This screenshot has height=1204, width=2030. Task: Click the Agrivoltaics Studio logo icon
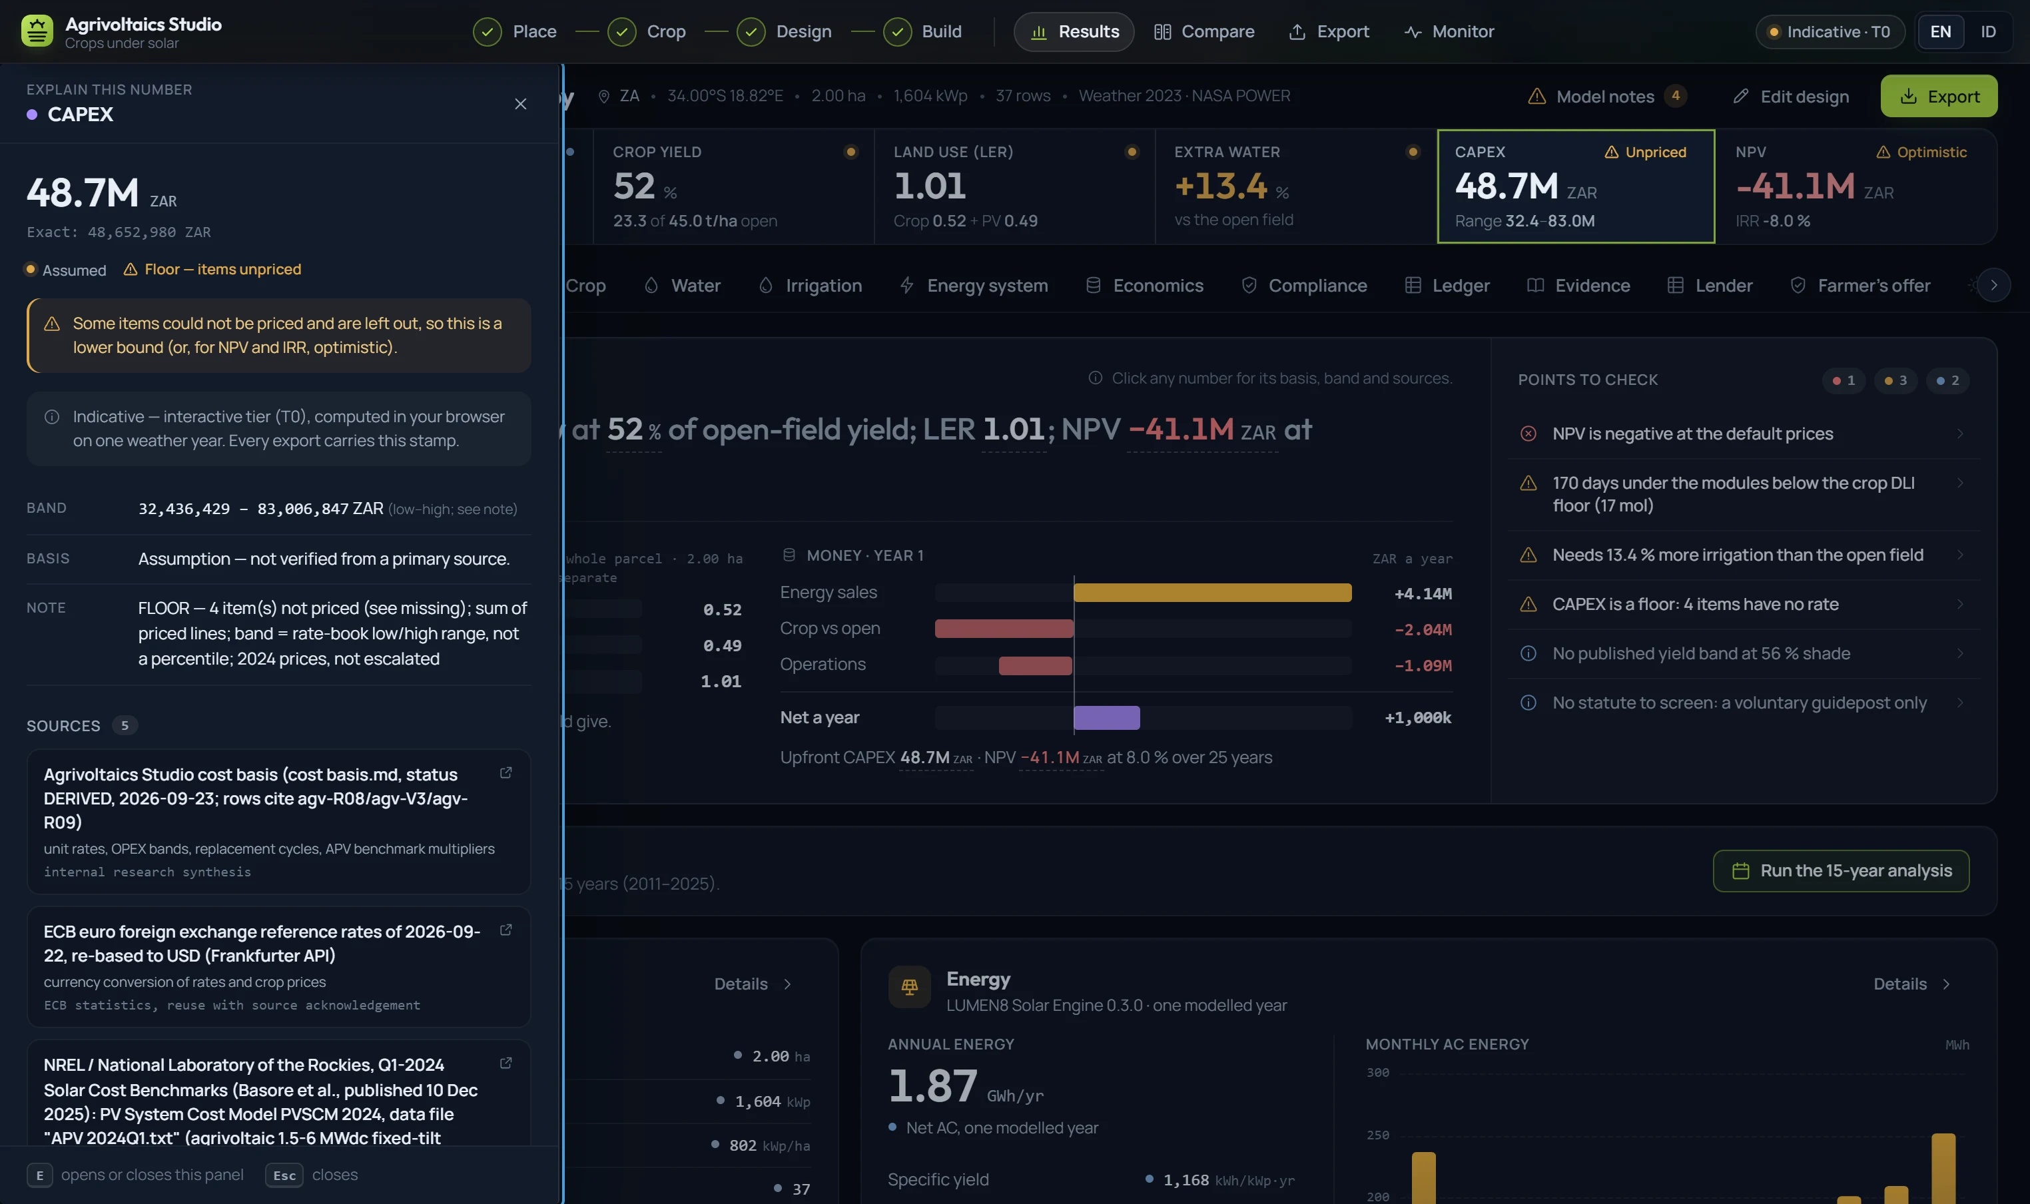37,32
